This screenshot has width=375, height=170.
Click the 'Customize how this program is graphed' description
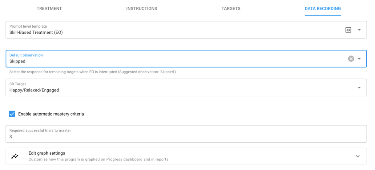(x=98, y=159)
